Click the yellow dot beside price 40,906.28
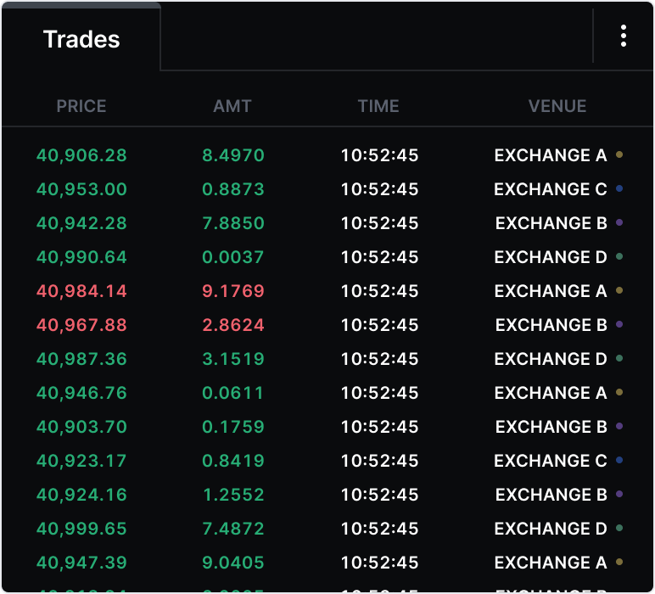 coord(620,155)
